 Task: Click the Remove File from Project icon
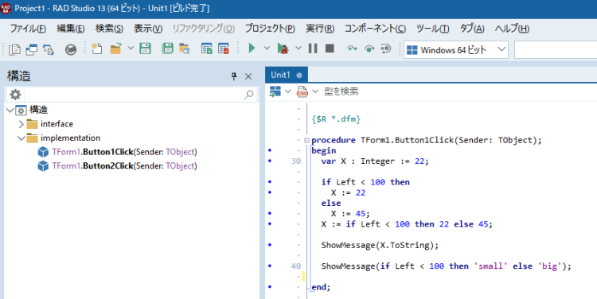pos(224,49)
